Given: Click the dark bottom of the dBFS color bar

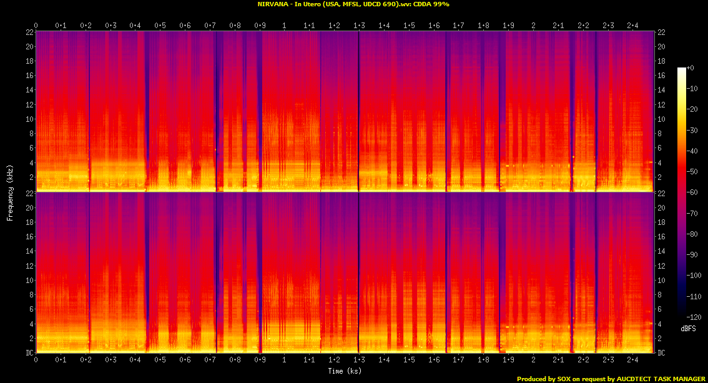Looking at the screenshot, I should pyautogui.click(x=681, y=314).
